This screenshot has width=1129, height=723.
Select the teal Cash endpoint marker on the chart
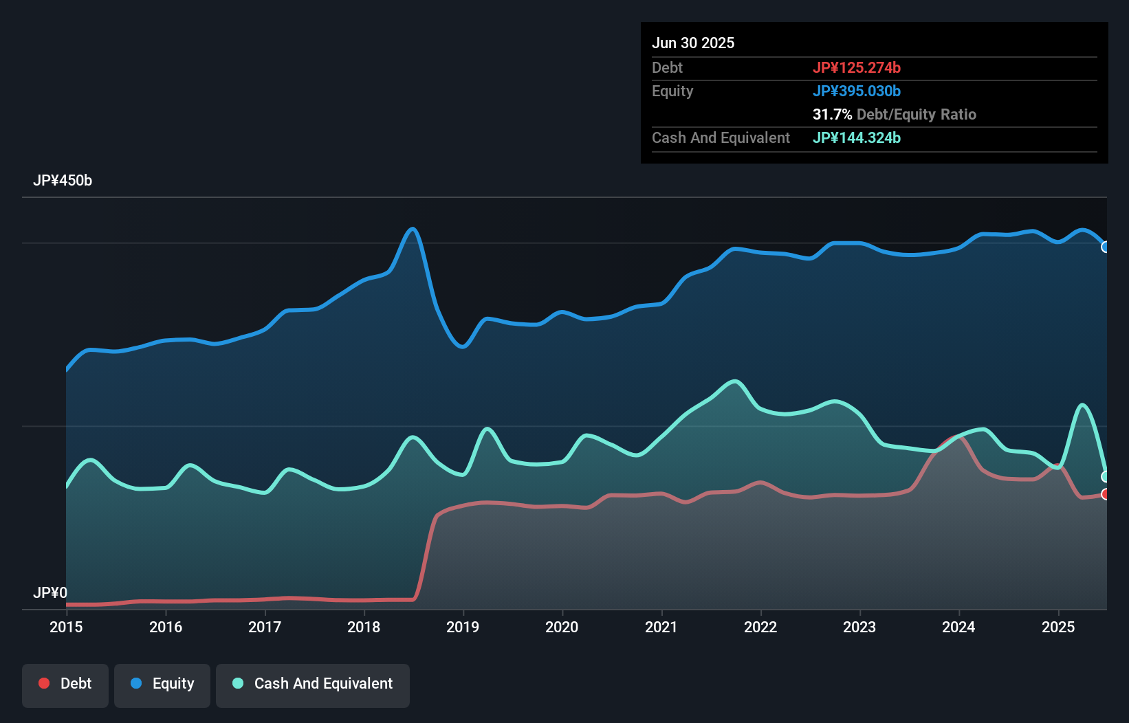[x=1106, y=475]
